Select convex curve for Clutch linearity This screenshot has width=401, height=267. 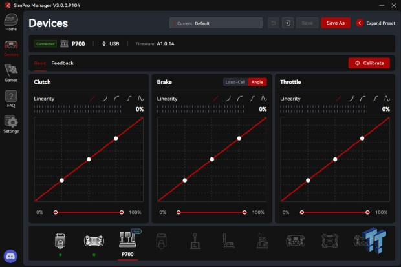click(116, 99)
